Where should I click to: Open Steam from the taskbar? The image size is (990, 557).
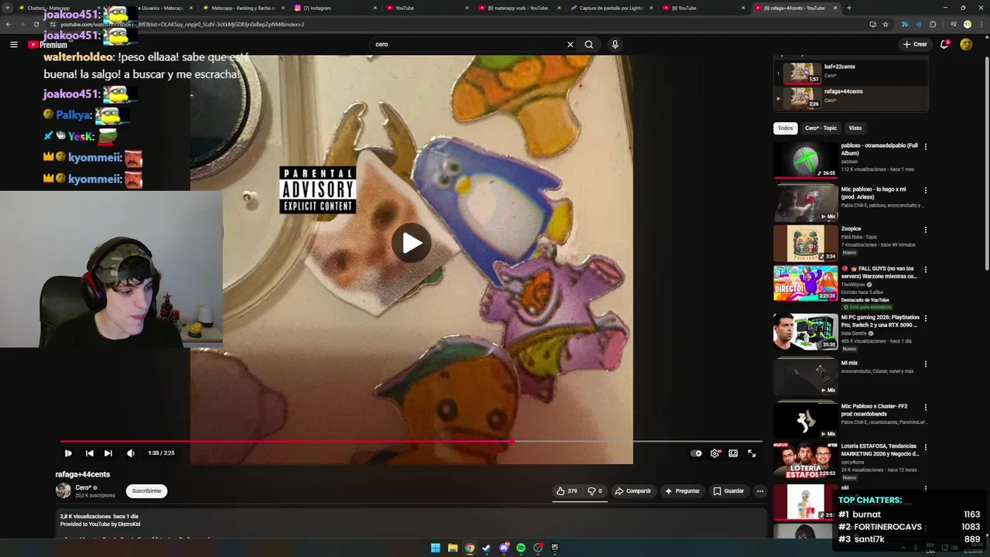point(486,548)
